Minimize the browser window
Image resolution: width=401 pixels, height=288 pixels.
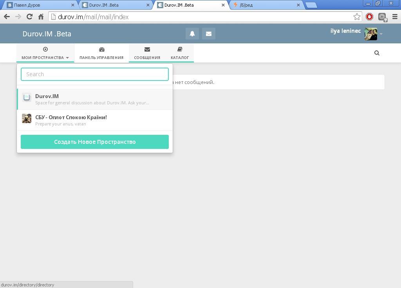pyautogui.click(x=368, y=4)
